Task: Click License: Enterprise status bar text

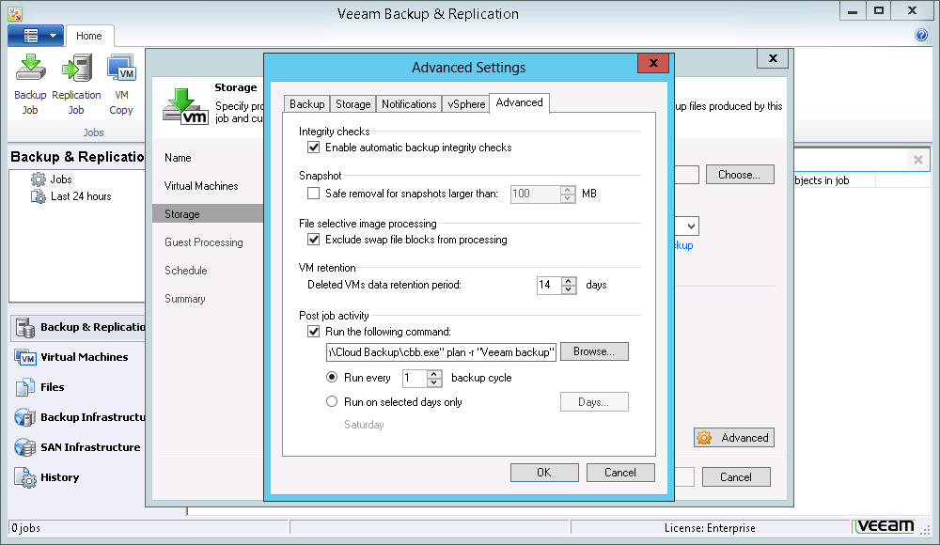Action: coord(710,527)
